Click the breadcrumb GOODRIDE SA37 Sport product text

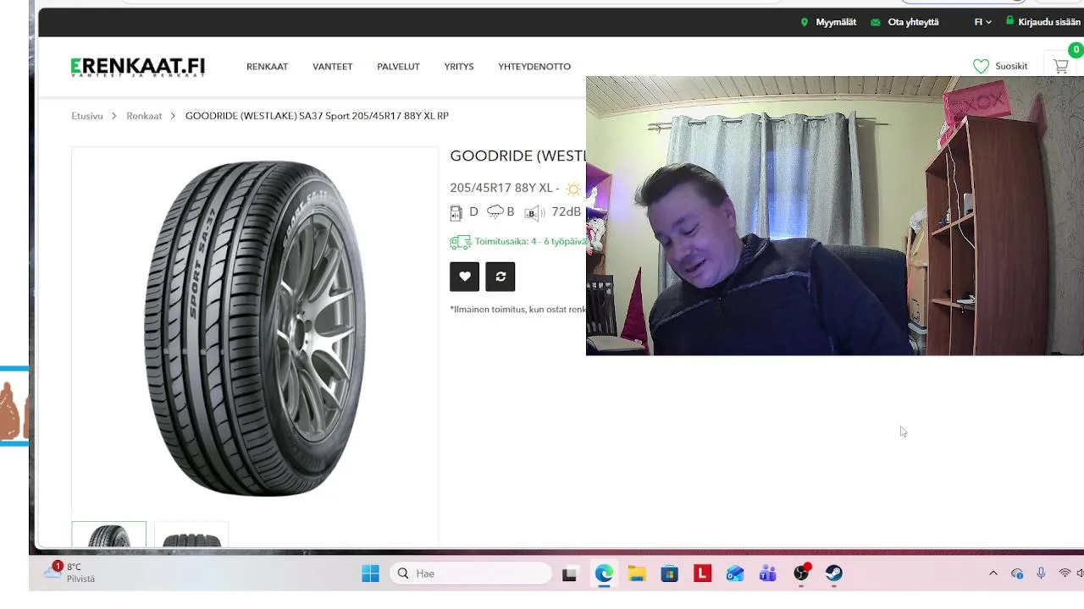[317, 116]
